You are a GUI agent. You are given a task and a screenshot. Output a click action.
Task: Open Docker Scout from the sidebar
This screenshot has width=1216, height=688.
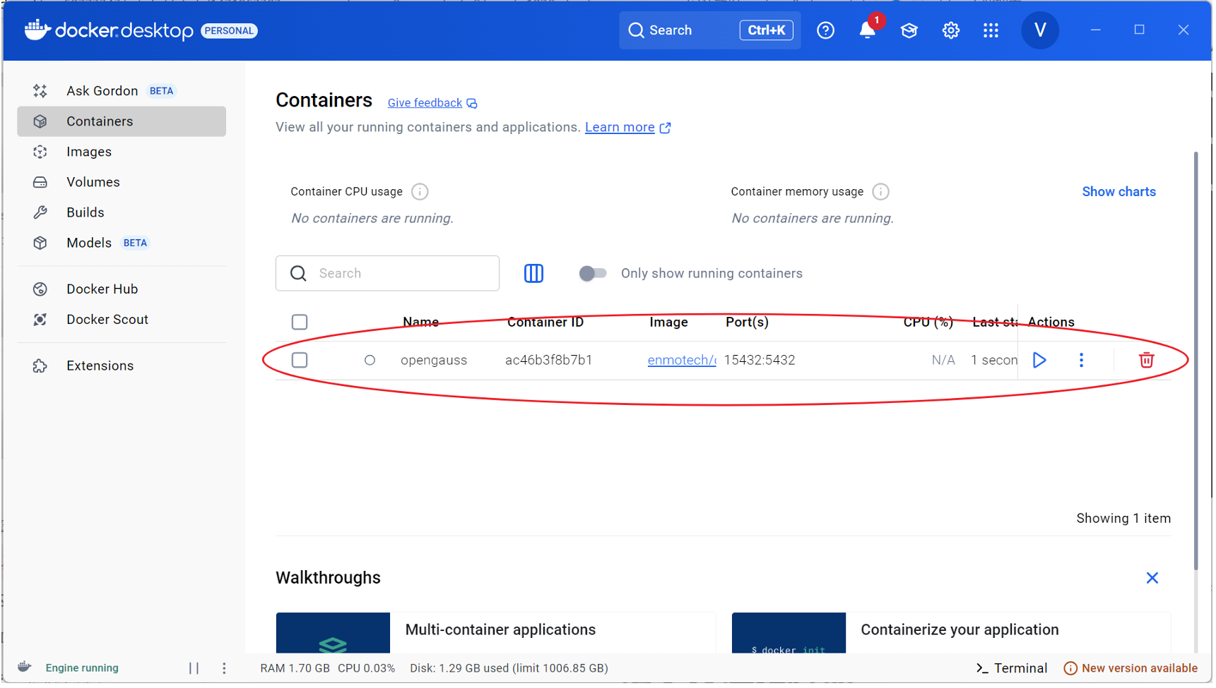pos(122,320)
